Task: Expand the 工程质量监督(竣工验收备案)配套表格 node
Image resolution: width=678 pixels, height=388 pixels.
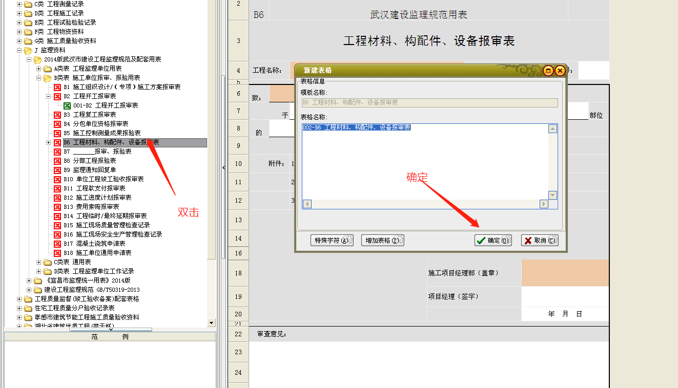Action: click(x=19, y=299)
